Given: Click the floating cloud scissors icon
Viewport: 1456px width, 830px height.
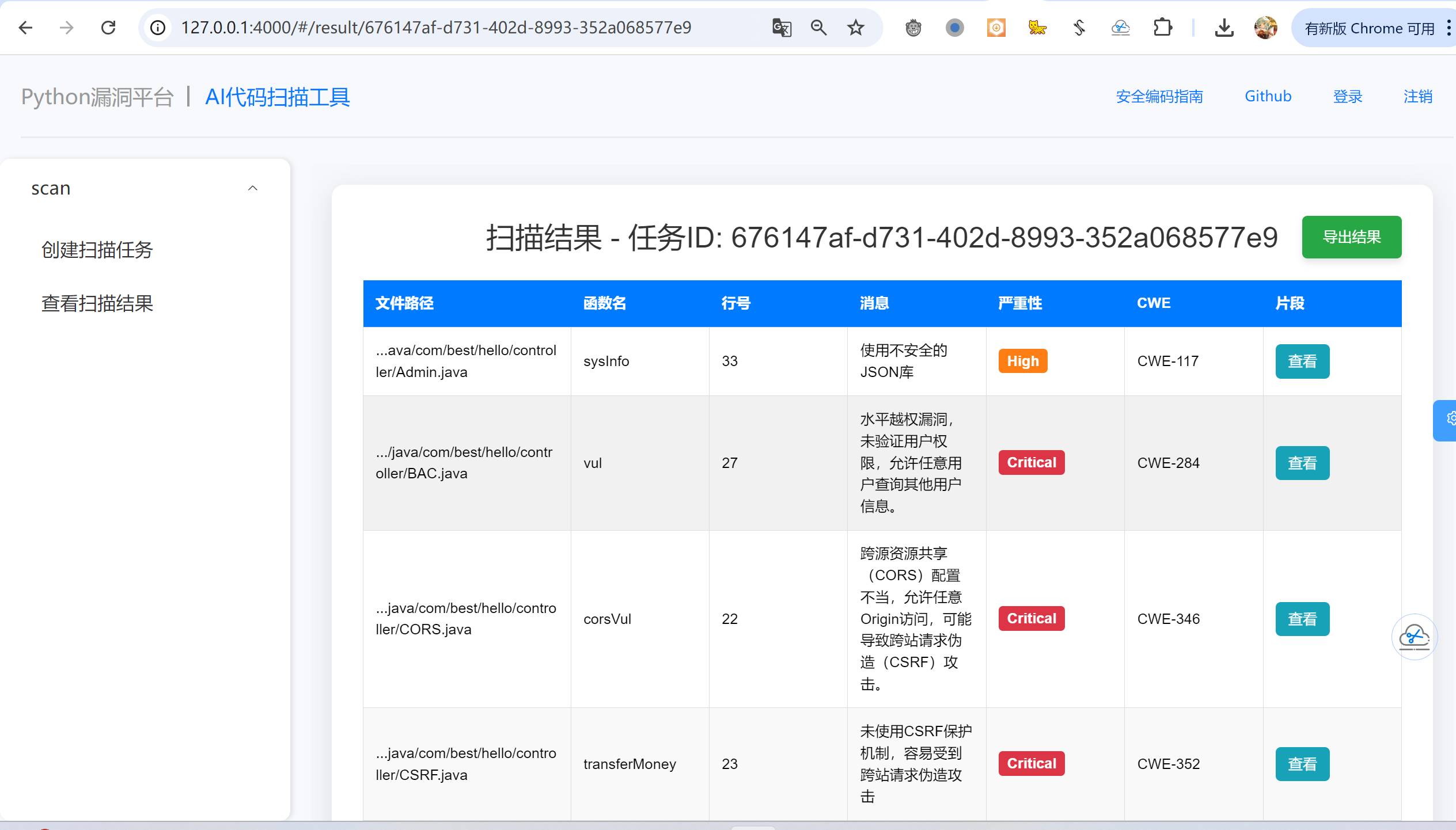Looking at the screenshot, I should (x=1415, y=637).
